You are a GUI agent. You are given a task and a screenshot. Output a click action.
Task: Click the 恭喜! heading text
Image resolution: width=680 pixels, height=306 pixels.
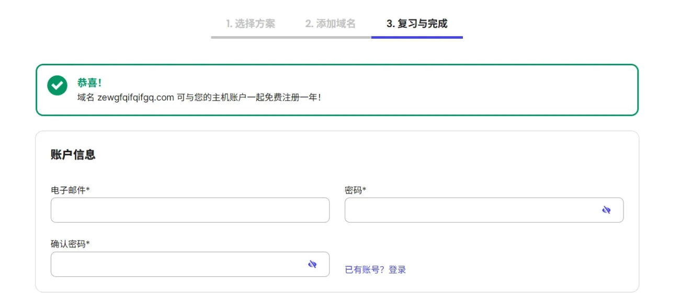tap(89, 83)
